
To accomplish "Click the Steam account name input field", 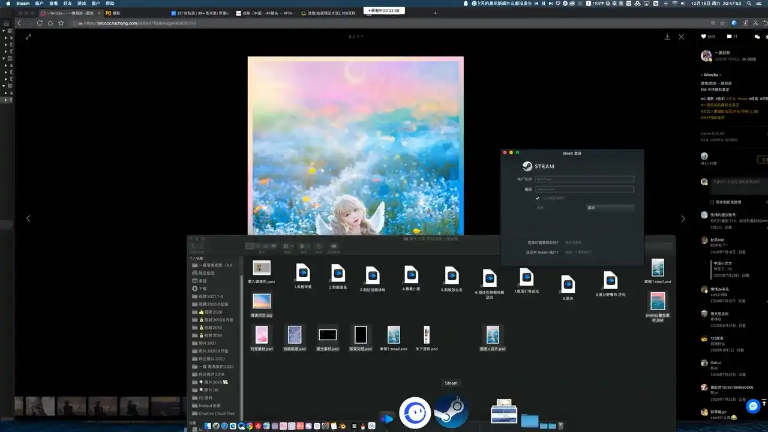I will (584, 179).
